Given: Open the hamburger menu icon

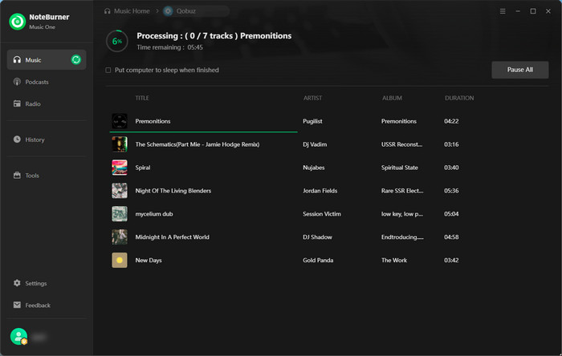Looking at the screenshot, I should 503,11.
